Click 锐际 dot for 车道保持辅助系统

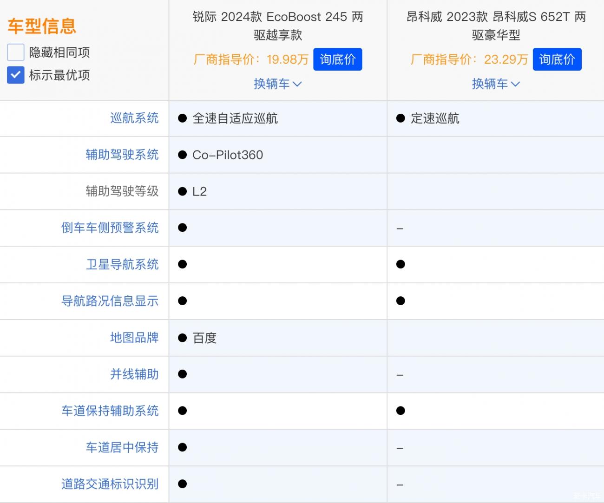tap(183, 411)
